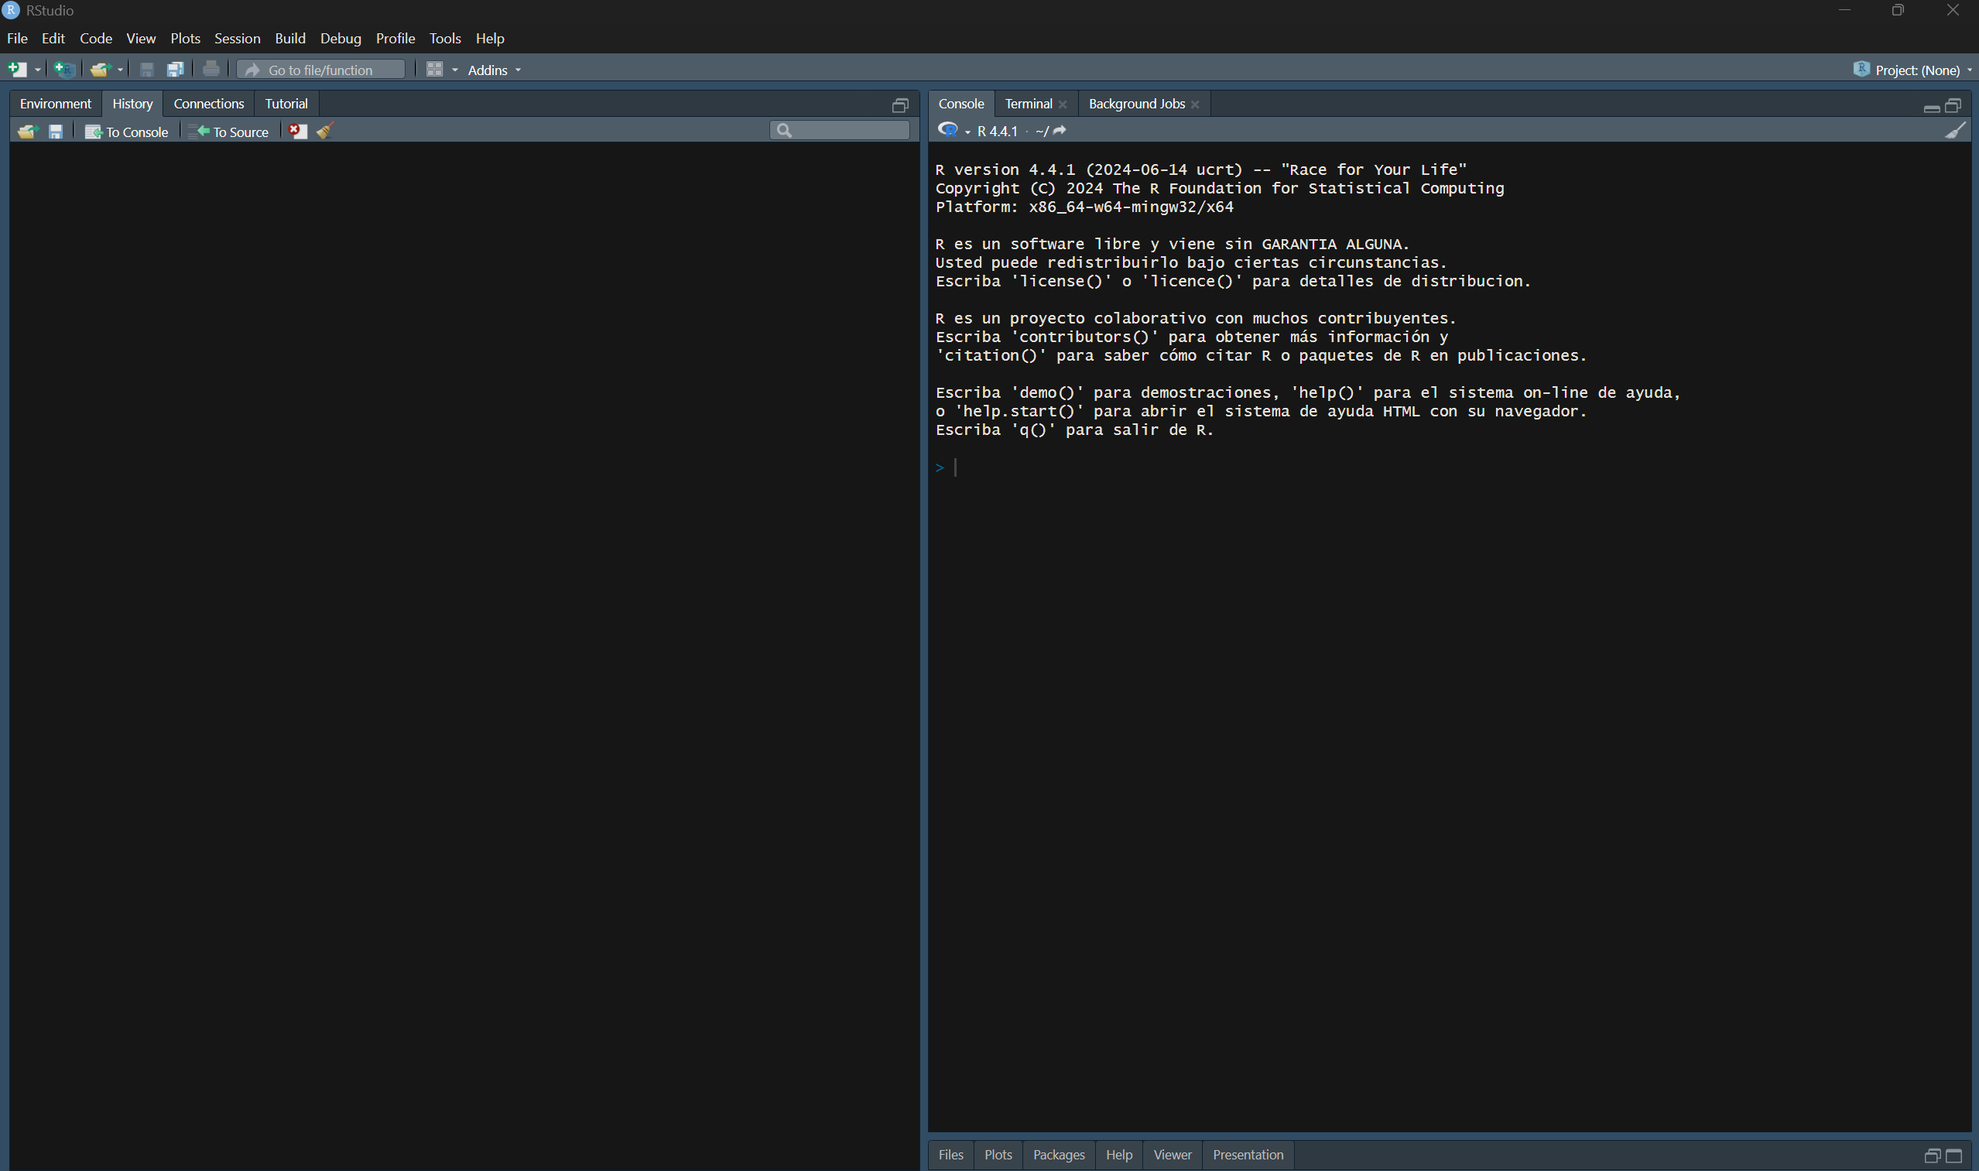
Task: Switch to the Environment tab
Action: click(55, 104)
